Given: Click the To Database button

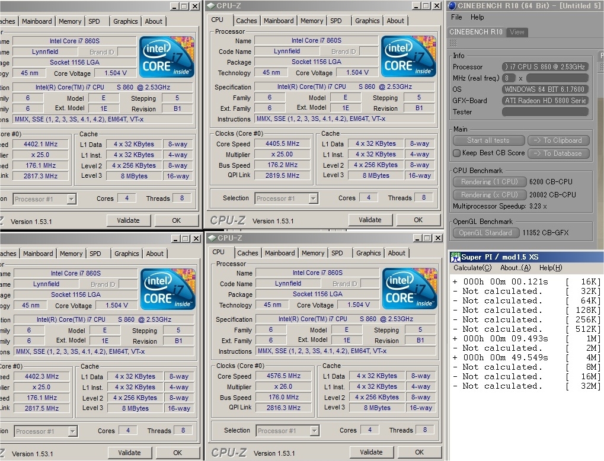Looking at the screenshot, I should (x=558, y=153).
